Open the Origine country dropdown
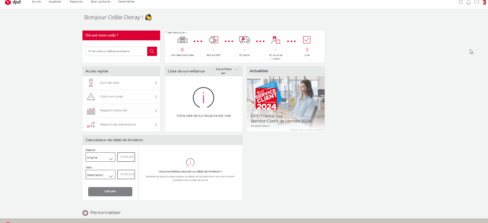 pos(100,157)
